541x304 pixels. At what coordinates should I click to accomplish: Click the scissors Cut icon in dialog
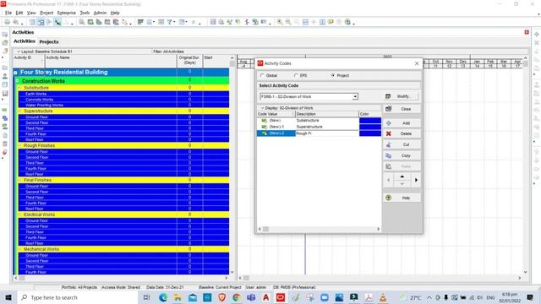pyautogui.click(x=389, y=144)
